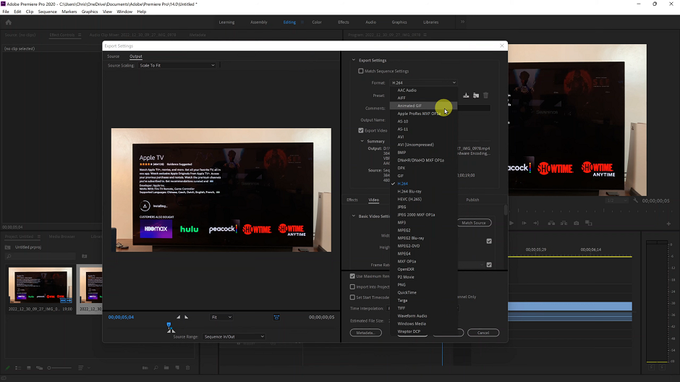Click the project panel writable pencil icon
680x382 pixels.
7,368
